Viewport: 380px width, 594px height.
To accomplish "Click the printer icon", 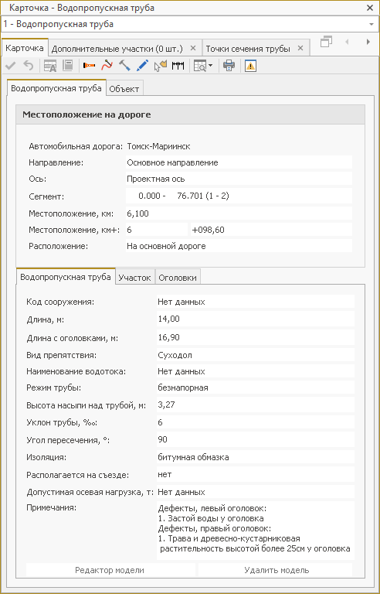I will [229, 66].
